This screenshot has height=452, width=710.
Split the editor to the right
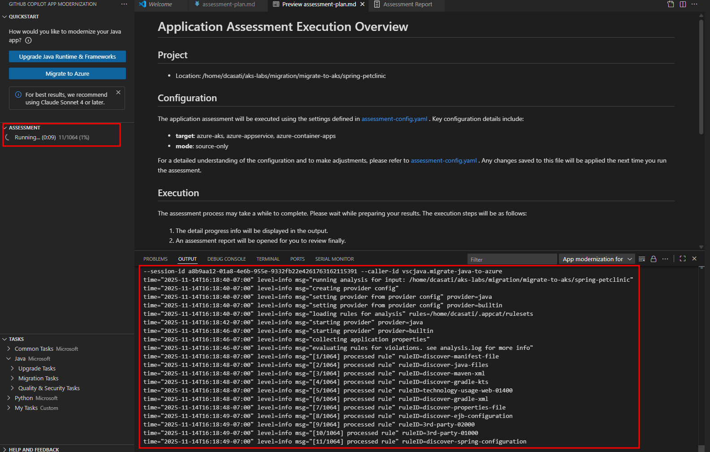[683, 4]
